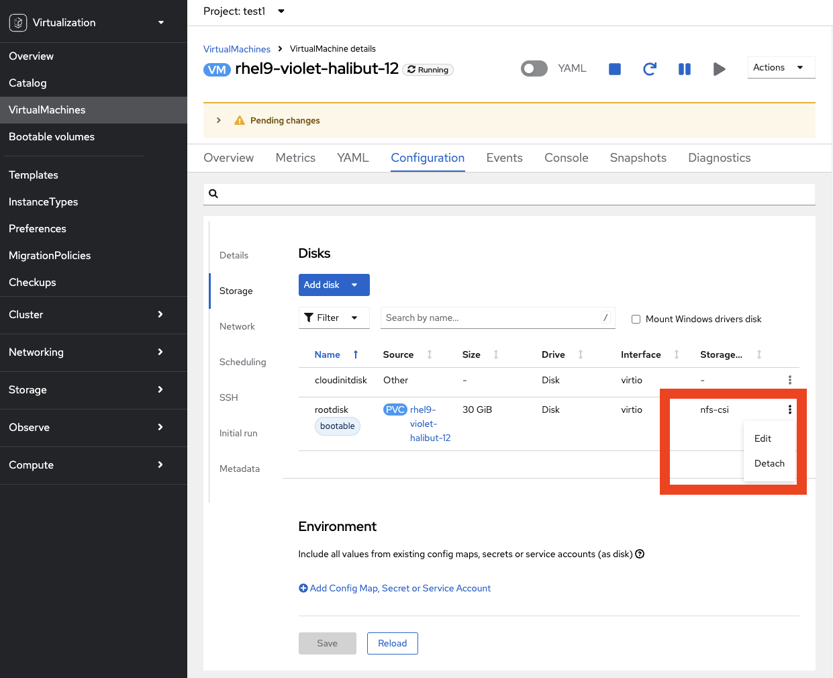Open the Filter dropdown for disks
This screenshot has width=833, height=678.
(334, 318)
